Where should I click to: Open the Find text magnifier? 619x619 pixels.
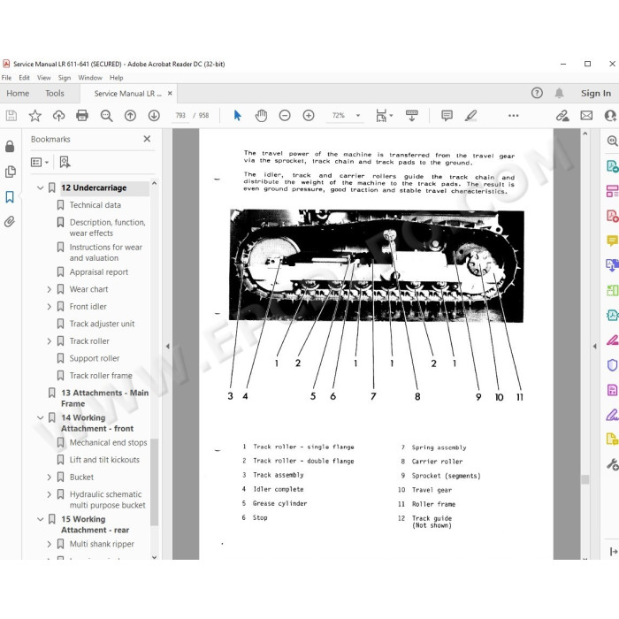click(x=106, y=115)
